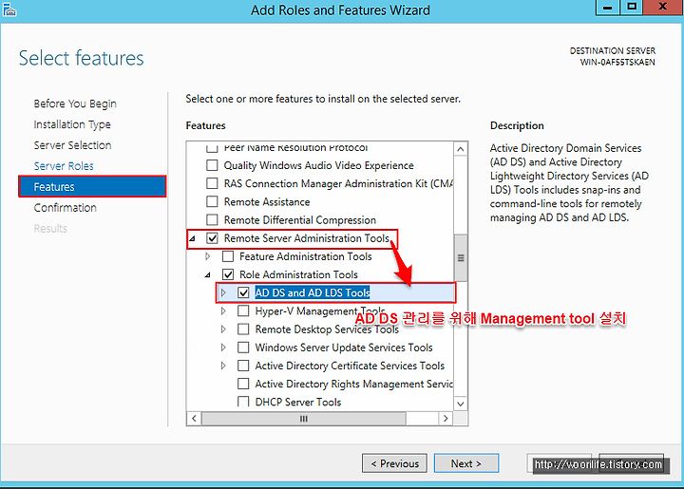Select the Features step in the sidebar
This screenshot has height=489, width=684.
click(92, 186)
